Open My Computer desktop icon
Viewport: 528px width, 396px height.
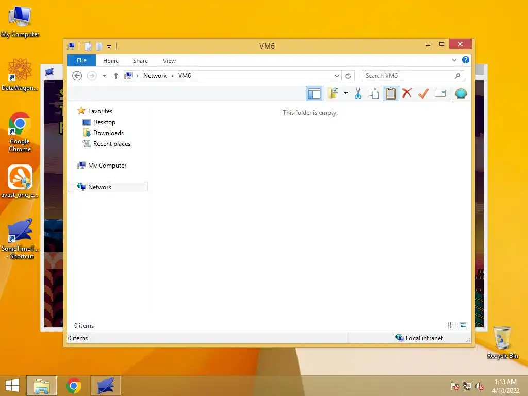point(20,22)
